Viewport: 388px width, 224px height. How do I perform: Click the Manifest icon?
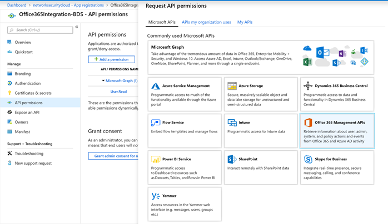(9, 131)
